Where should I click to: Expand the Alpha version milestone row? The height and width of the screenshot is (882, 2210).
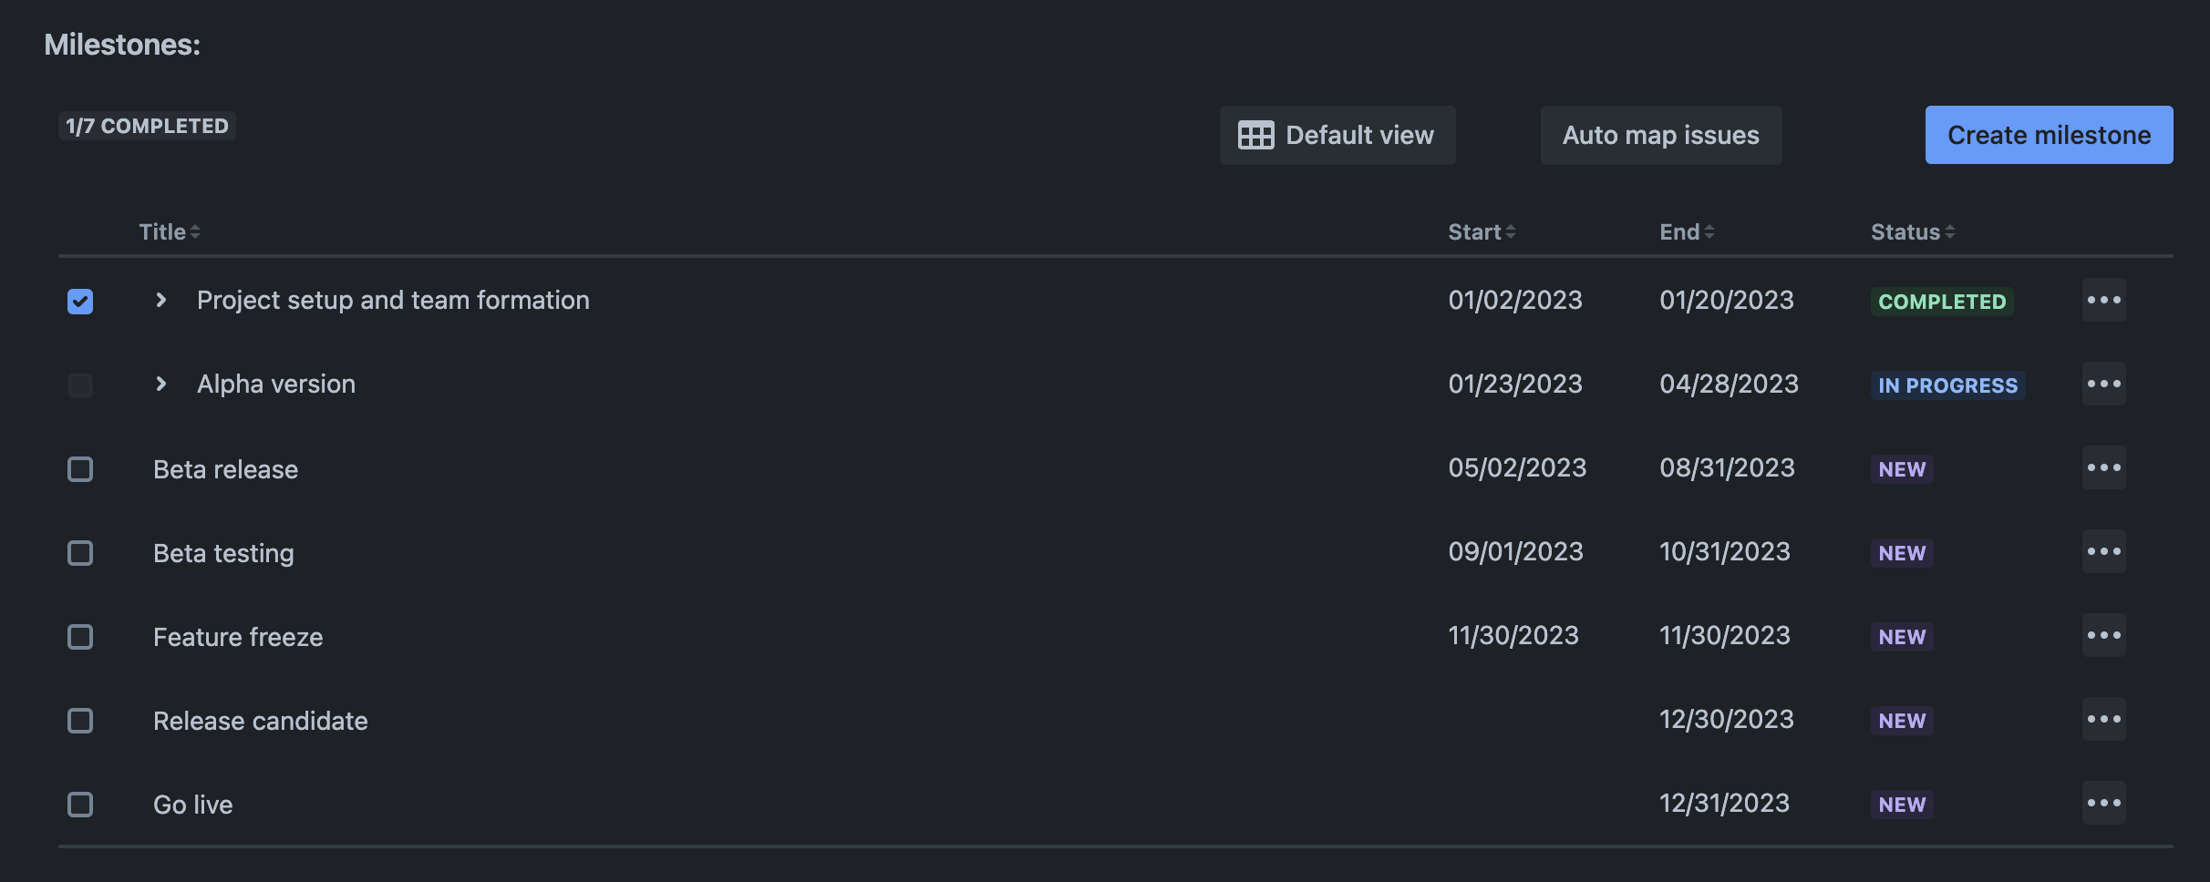(x=161, y=384)
